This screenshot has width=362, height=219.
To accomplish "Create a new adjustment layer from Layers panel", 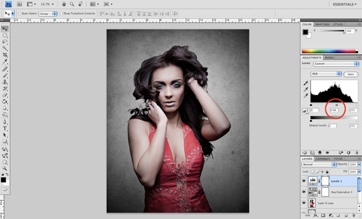I will click(x=331, y=215).
